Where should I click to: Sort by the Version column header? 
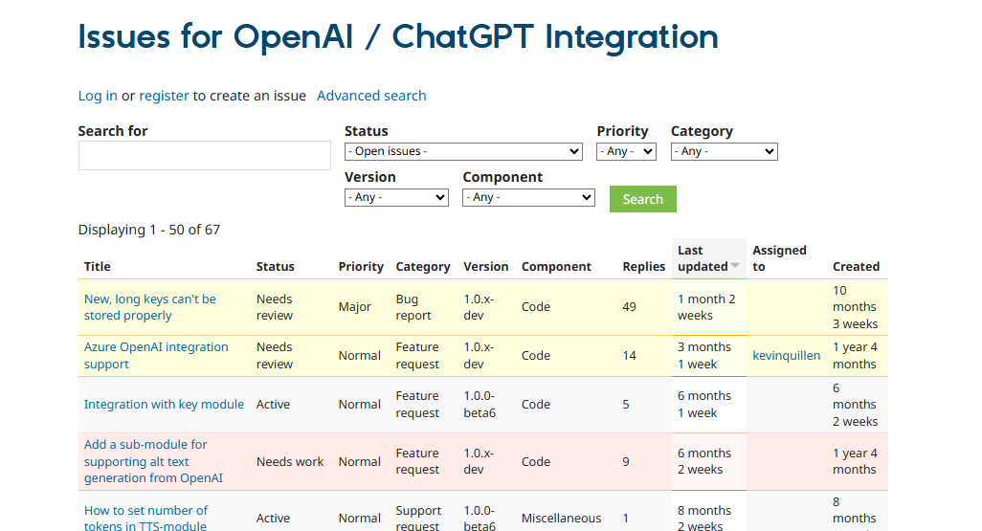(x=486, y=267)
